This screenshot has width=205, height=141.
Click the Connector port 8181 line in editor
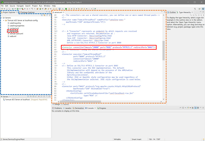click(109, 47)
